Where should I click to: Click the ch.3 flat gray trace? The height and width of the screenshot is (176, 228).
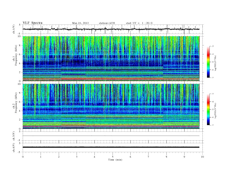click(111, 136)
